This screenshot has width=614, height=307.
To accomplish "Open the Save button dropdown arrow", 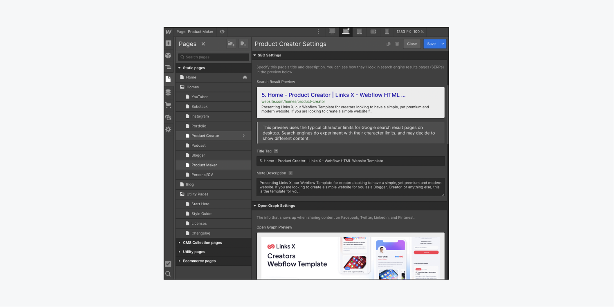I will [x=443, y=44].
